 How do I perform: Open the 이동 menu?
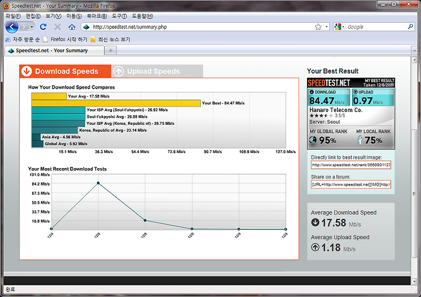pyautogui.click(x=74, y=16)
